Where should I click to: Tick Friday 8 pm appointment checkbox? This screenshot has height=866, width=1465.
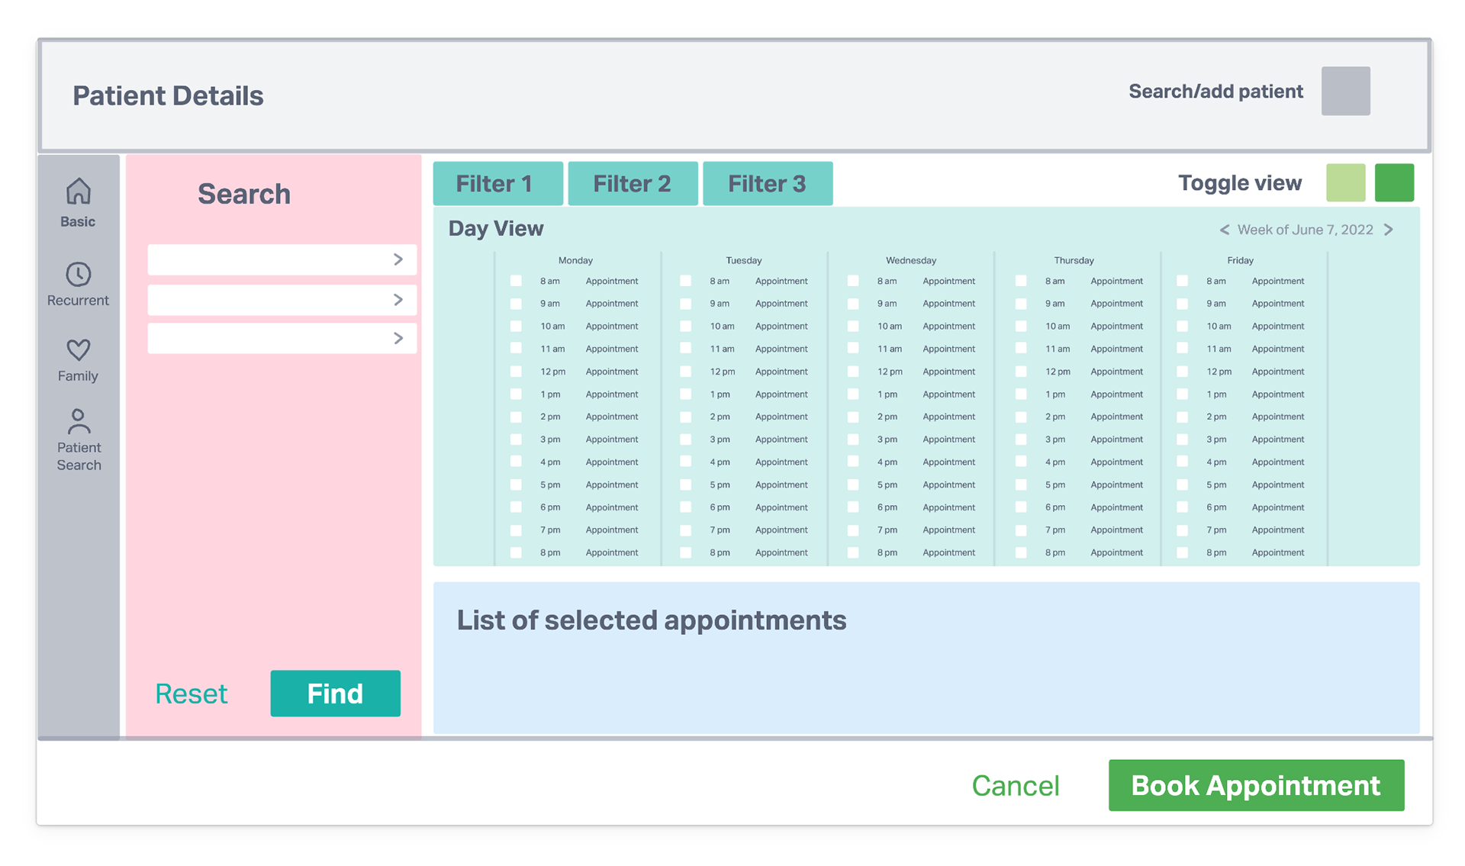(x=1182, y=552)
